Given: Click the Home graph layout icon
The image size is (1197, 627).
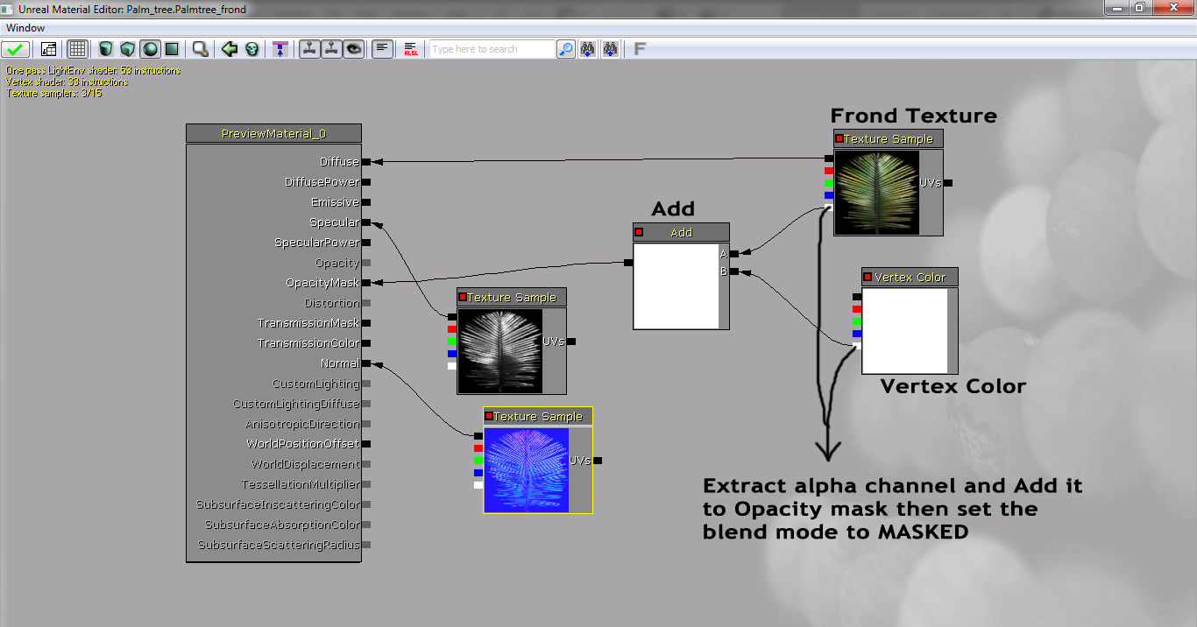Looking at the screenshot, I should click(48, 49).
